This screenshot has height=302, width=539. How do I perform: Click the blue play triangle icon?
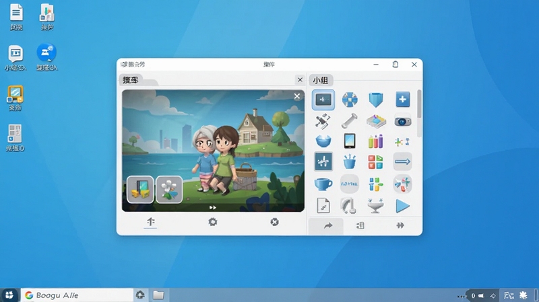point(402,206)
